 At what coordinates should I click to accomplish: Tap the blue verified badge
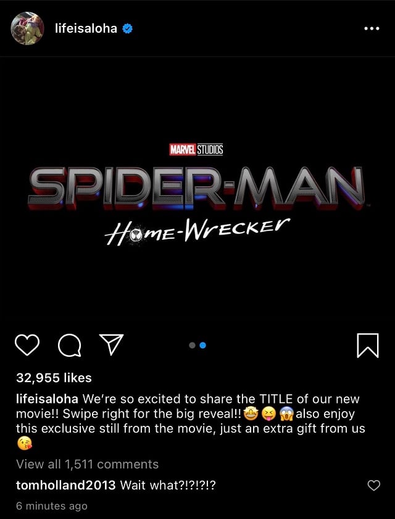(x=128, y=29)
